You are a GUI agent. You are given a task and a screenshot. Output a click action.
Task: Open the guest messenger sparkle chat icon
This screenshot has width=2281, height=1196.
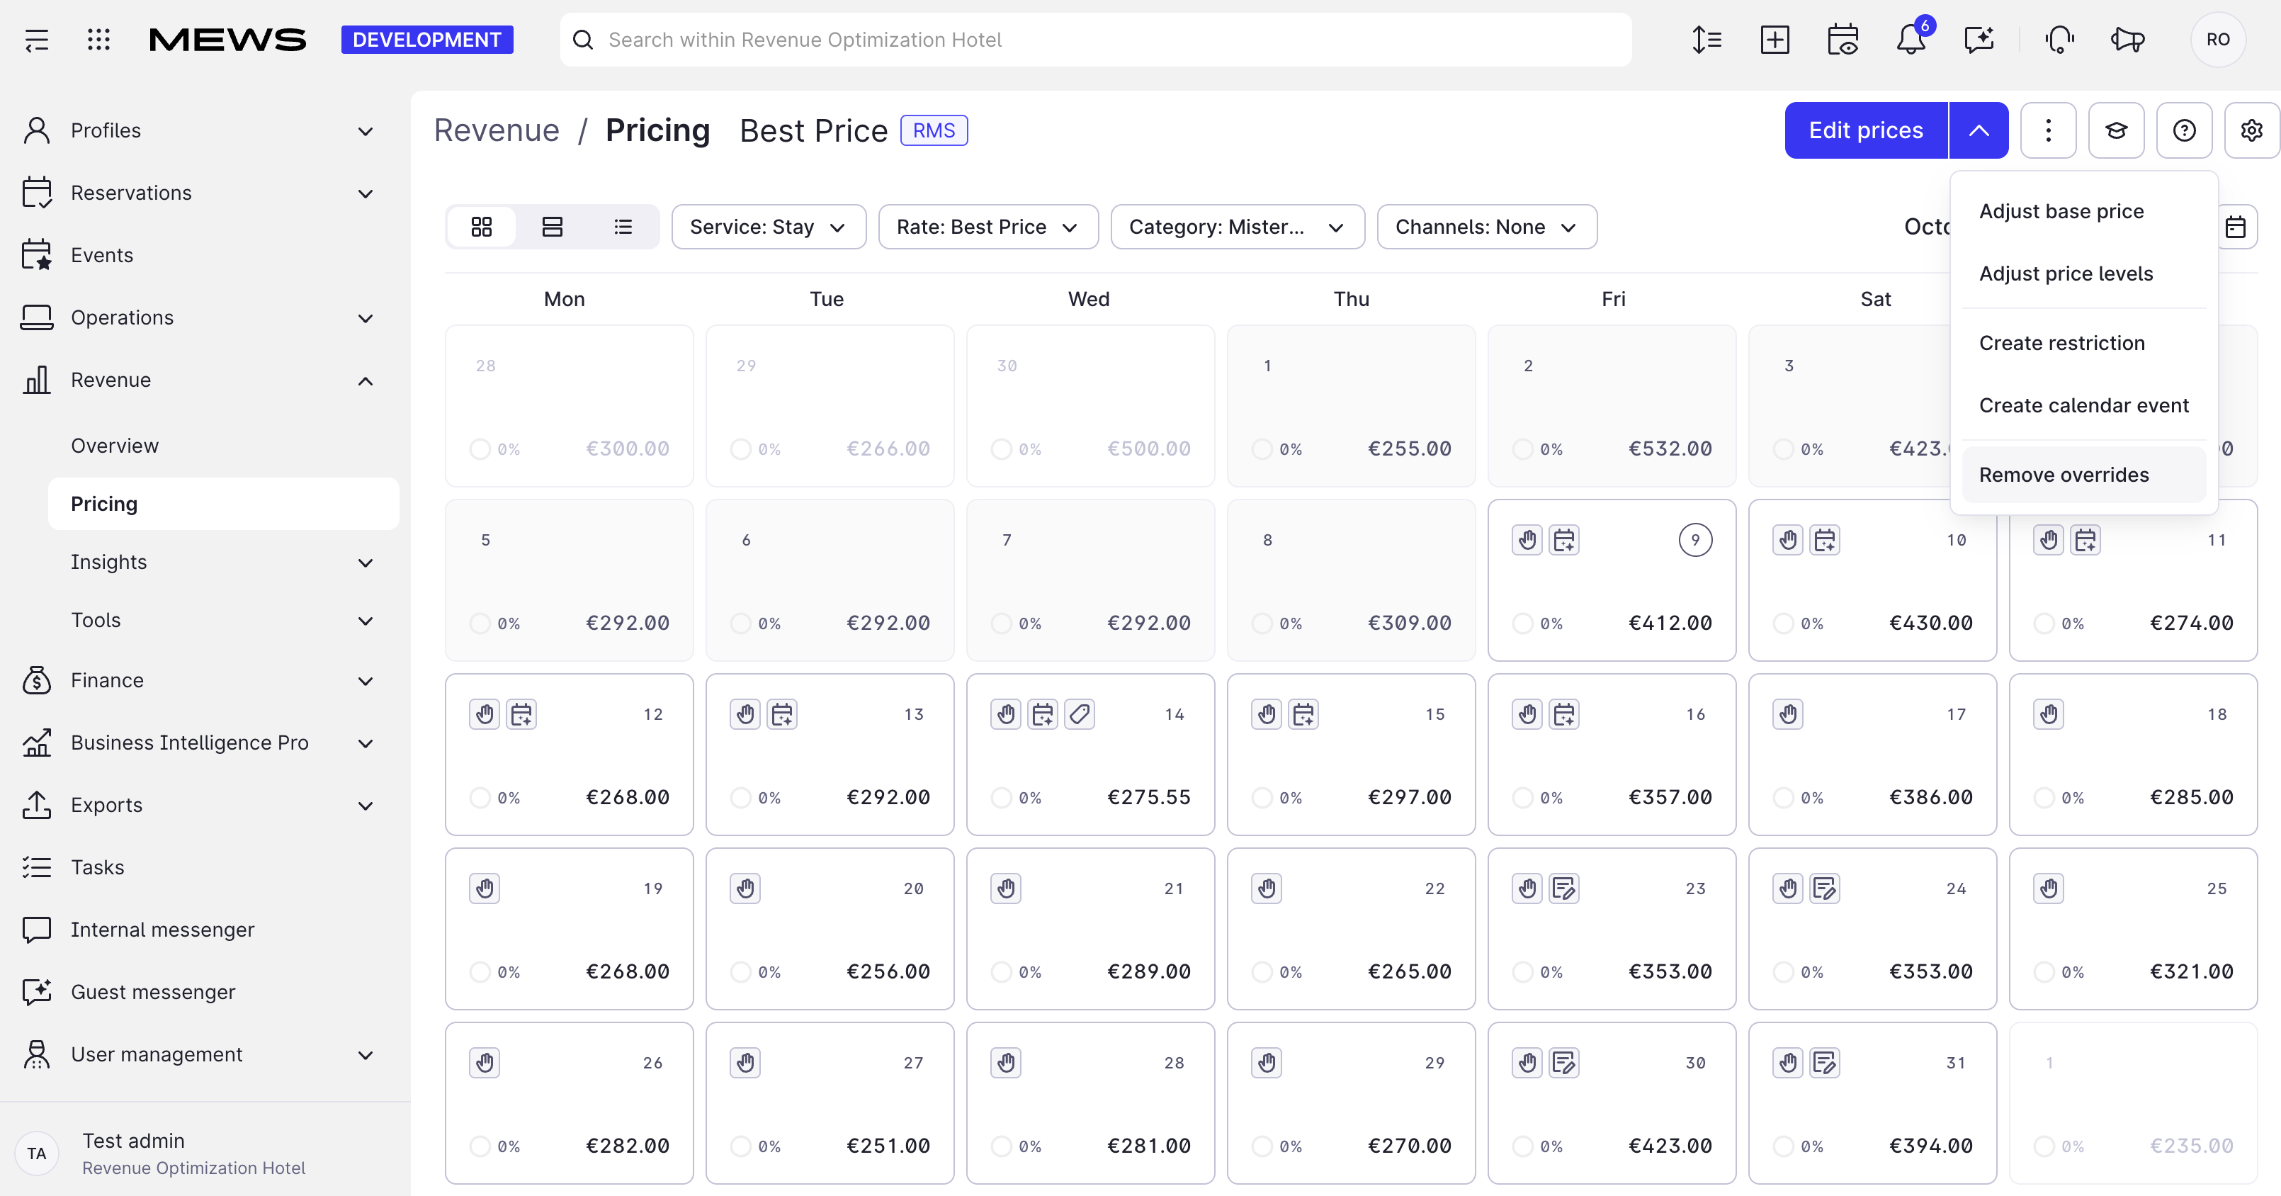tap(1979, 40)
